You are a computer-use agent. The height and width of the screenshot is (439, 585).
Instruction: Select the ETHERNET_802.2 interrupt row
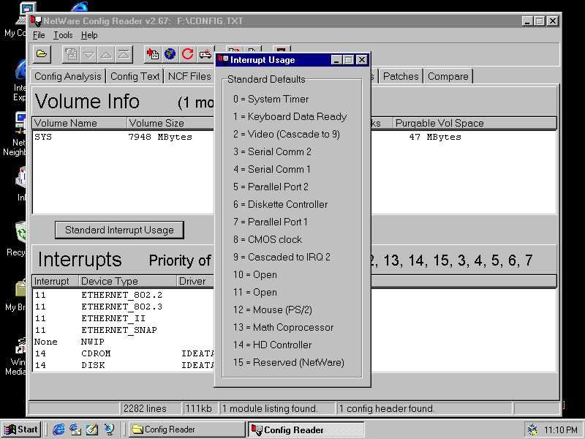pos(124,295)
